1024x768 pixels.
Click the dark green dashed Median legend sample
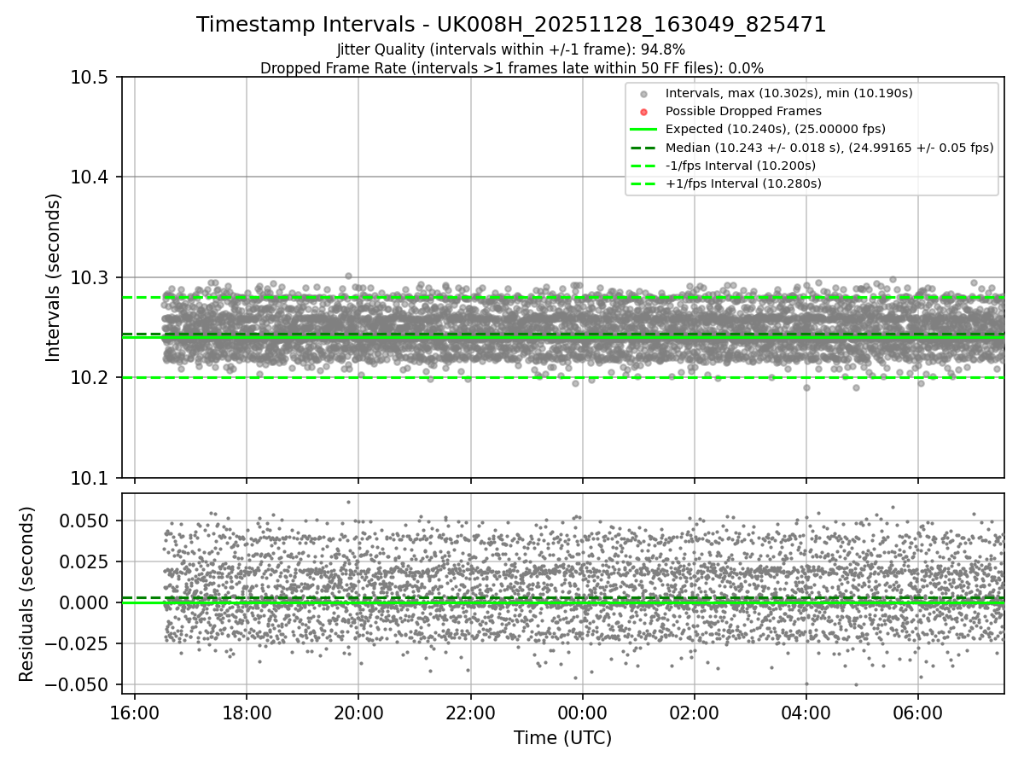[x=643, y=148]
